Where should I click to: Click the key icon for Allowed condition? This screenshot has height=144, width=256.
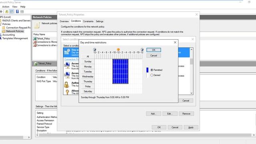click(x=67, y=92)
